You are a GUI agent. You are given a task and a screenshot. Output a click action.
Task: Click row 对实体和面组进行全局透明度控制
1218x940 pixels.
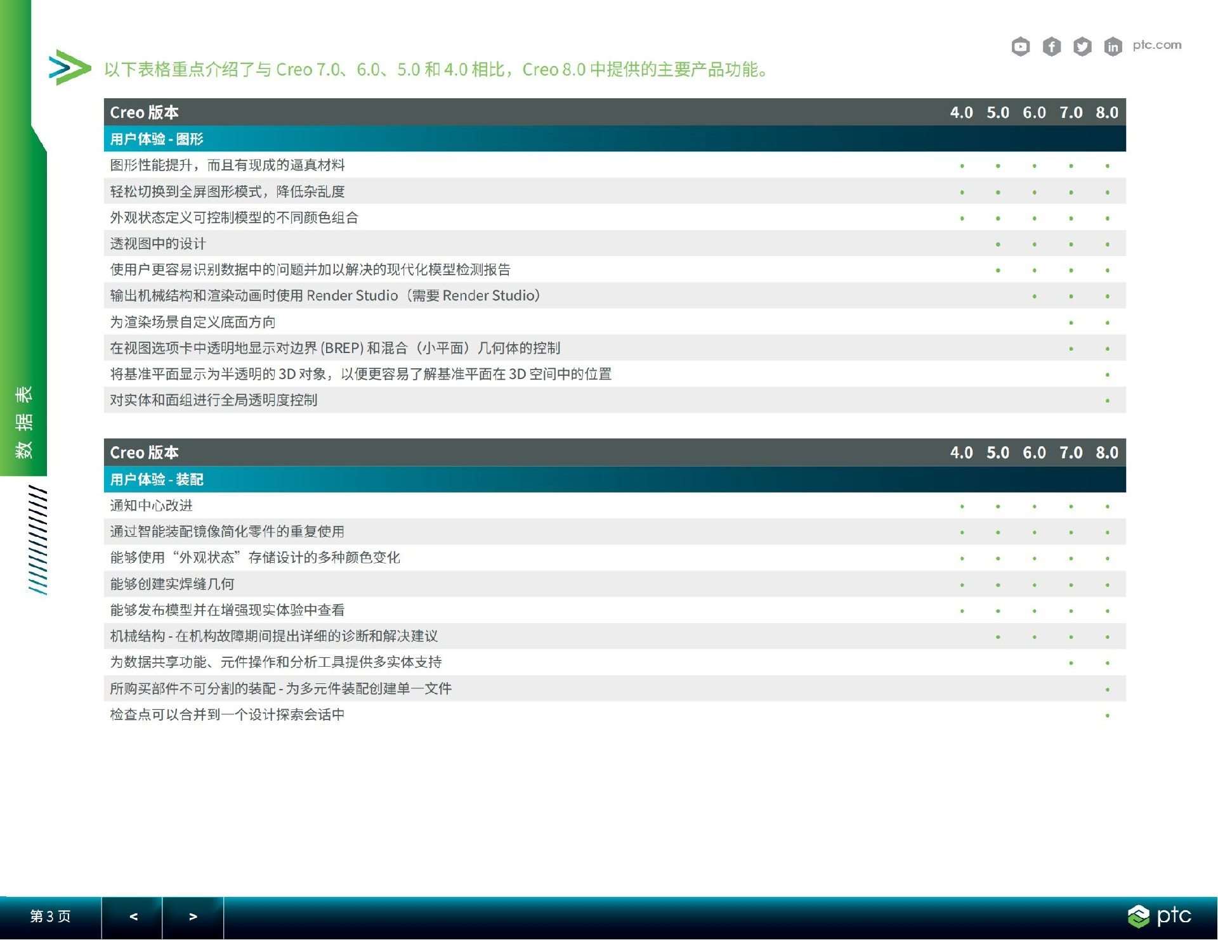[615, 400]
